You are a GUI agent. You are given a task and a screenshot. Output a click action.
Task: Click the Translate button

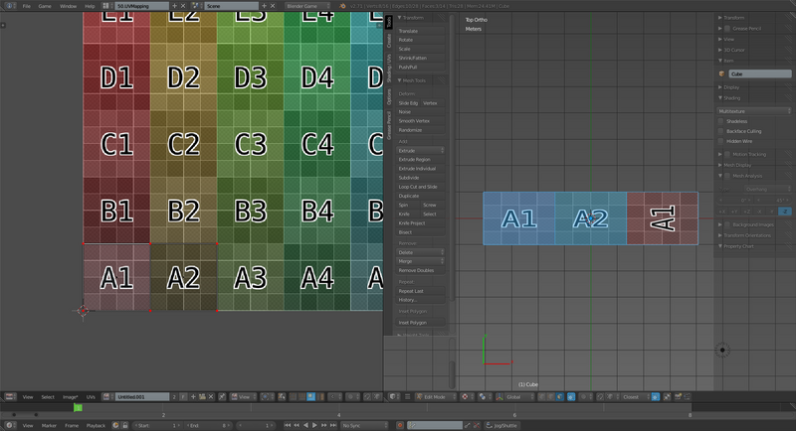pyautogui.click(x=420, y=31)
